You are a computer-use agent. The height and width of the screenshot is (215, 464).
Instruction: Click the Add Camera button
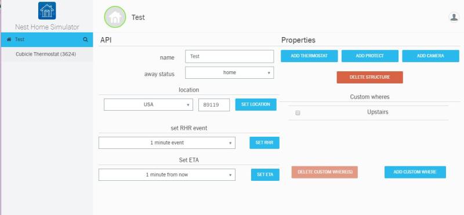tap(430, 56)
